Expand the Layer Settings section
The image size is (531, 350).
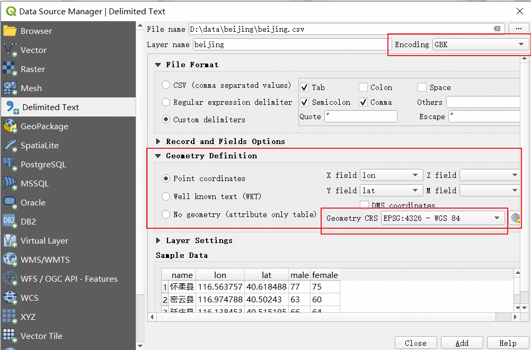158,240
